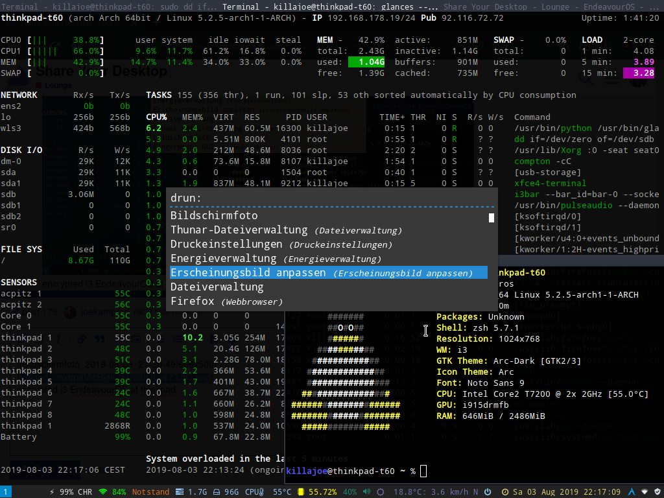
Task: Choose Druckeinstellungen in the launcher list
Action: pyautogui.click(x=226, y=244)
